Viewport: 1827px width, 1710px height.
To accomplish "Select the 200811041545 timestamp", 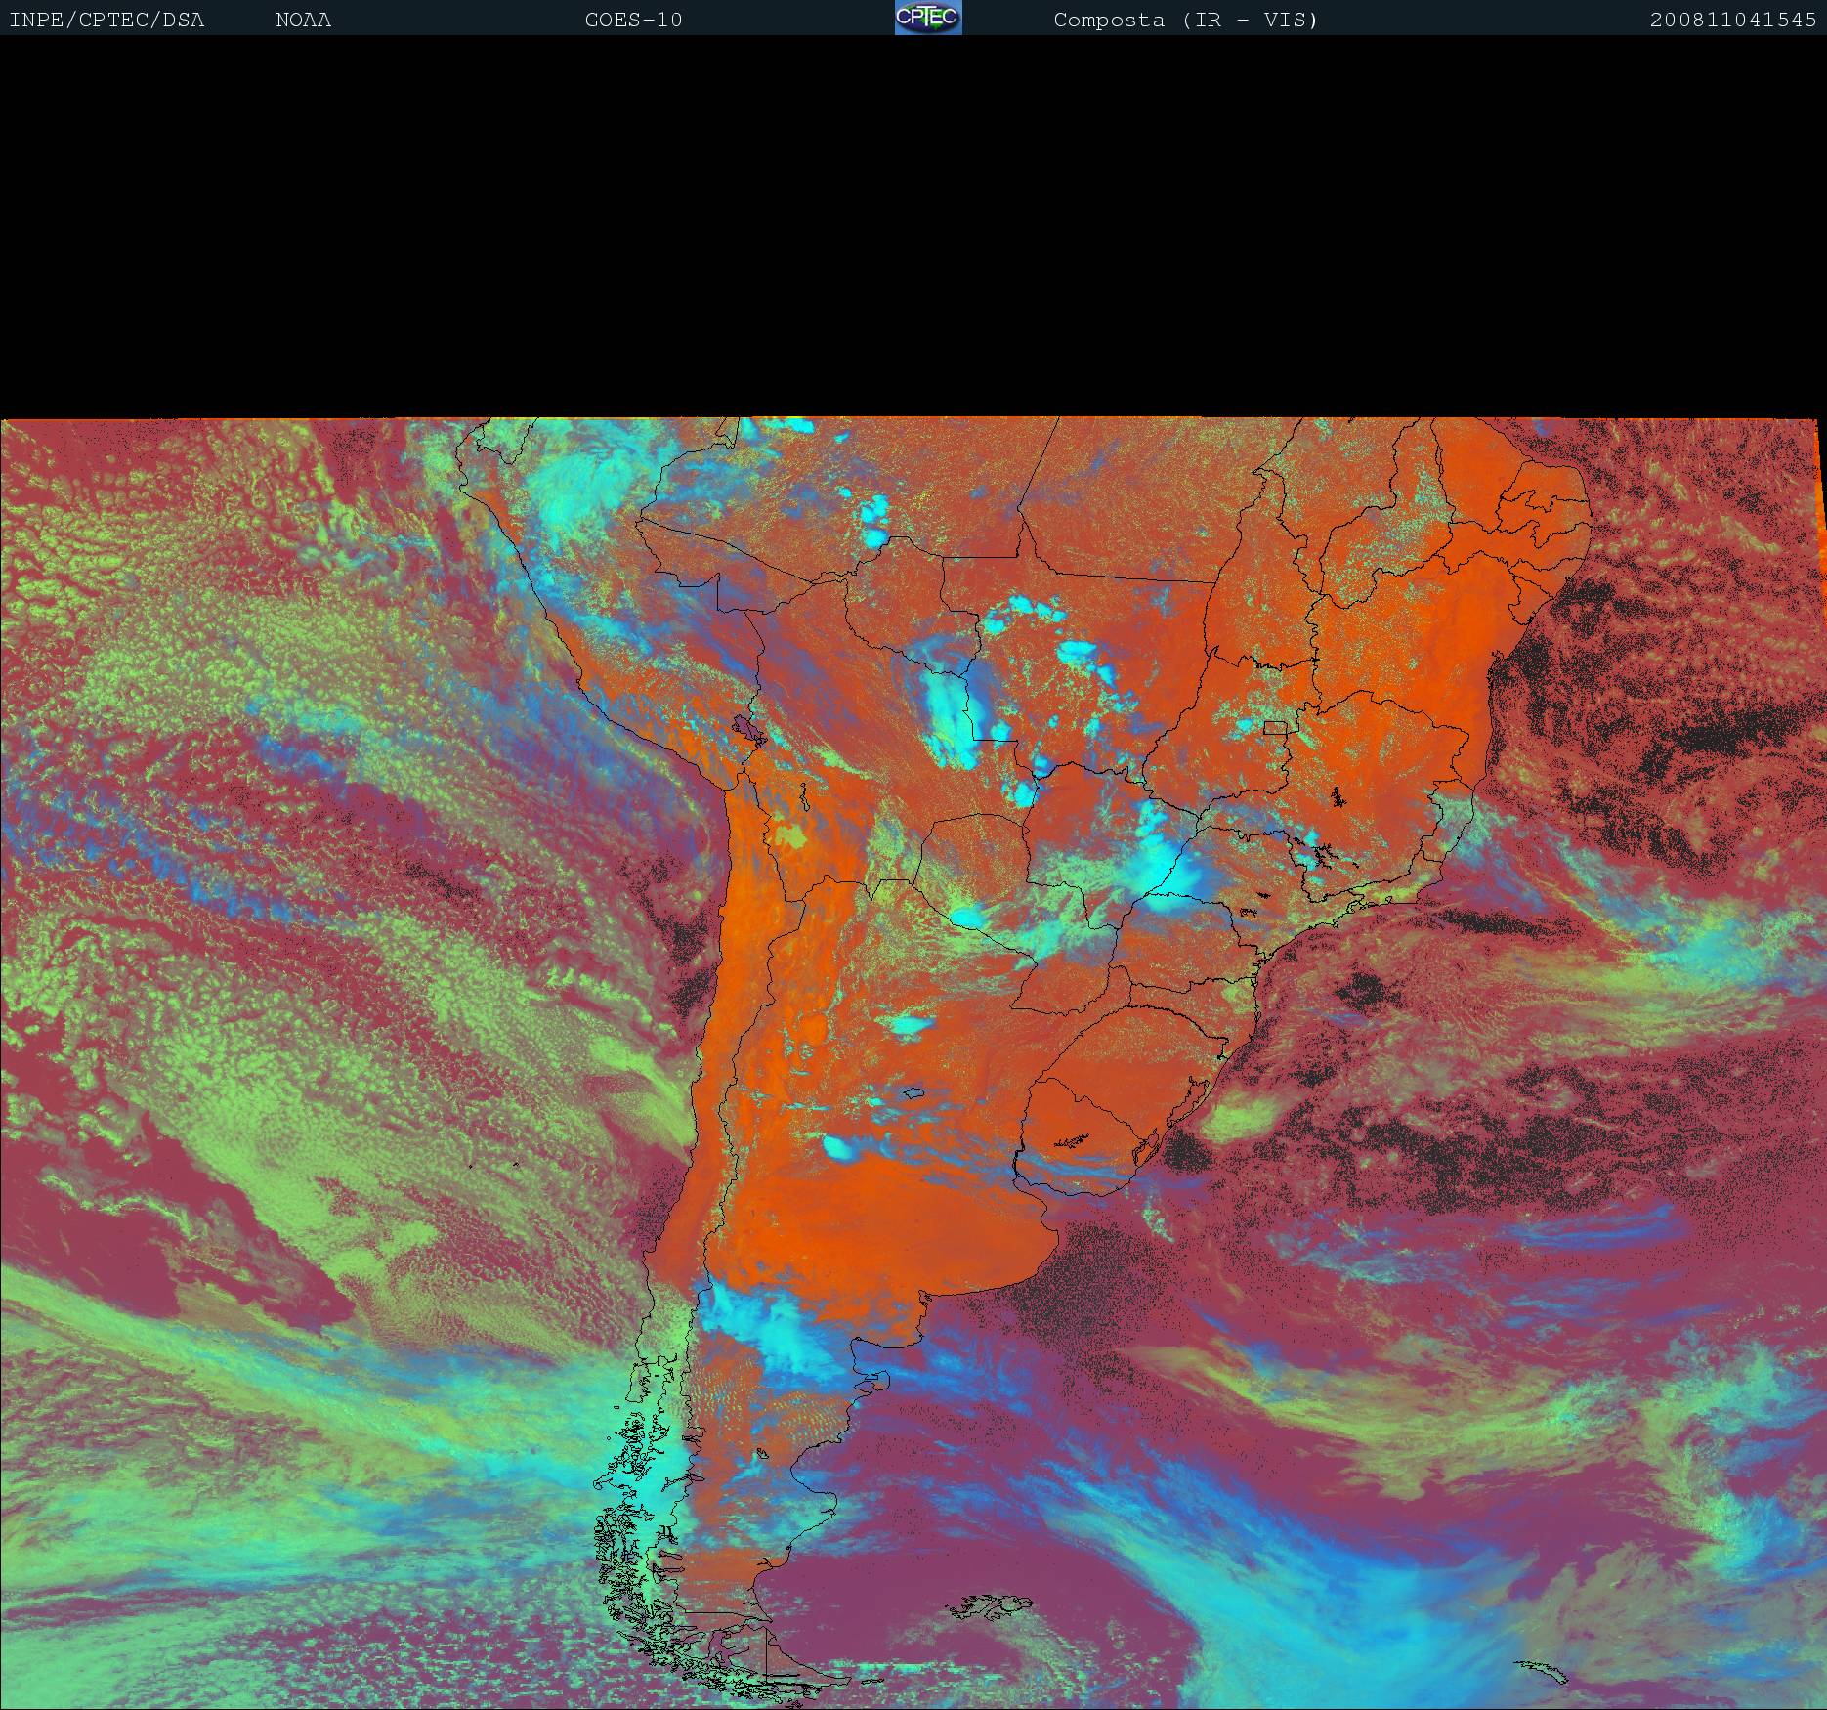I will click(1732, 20).
